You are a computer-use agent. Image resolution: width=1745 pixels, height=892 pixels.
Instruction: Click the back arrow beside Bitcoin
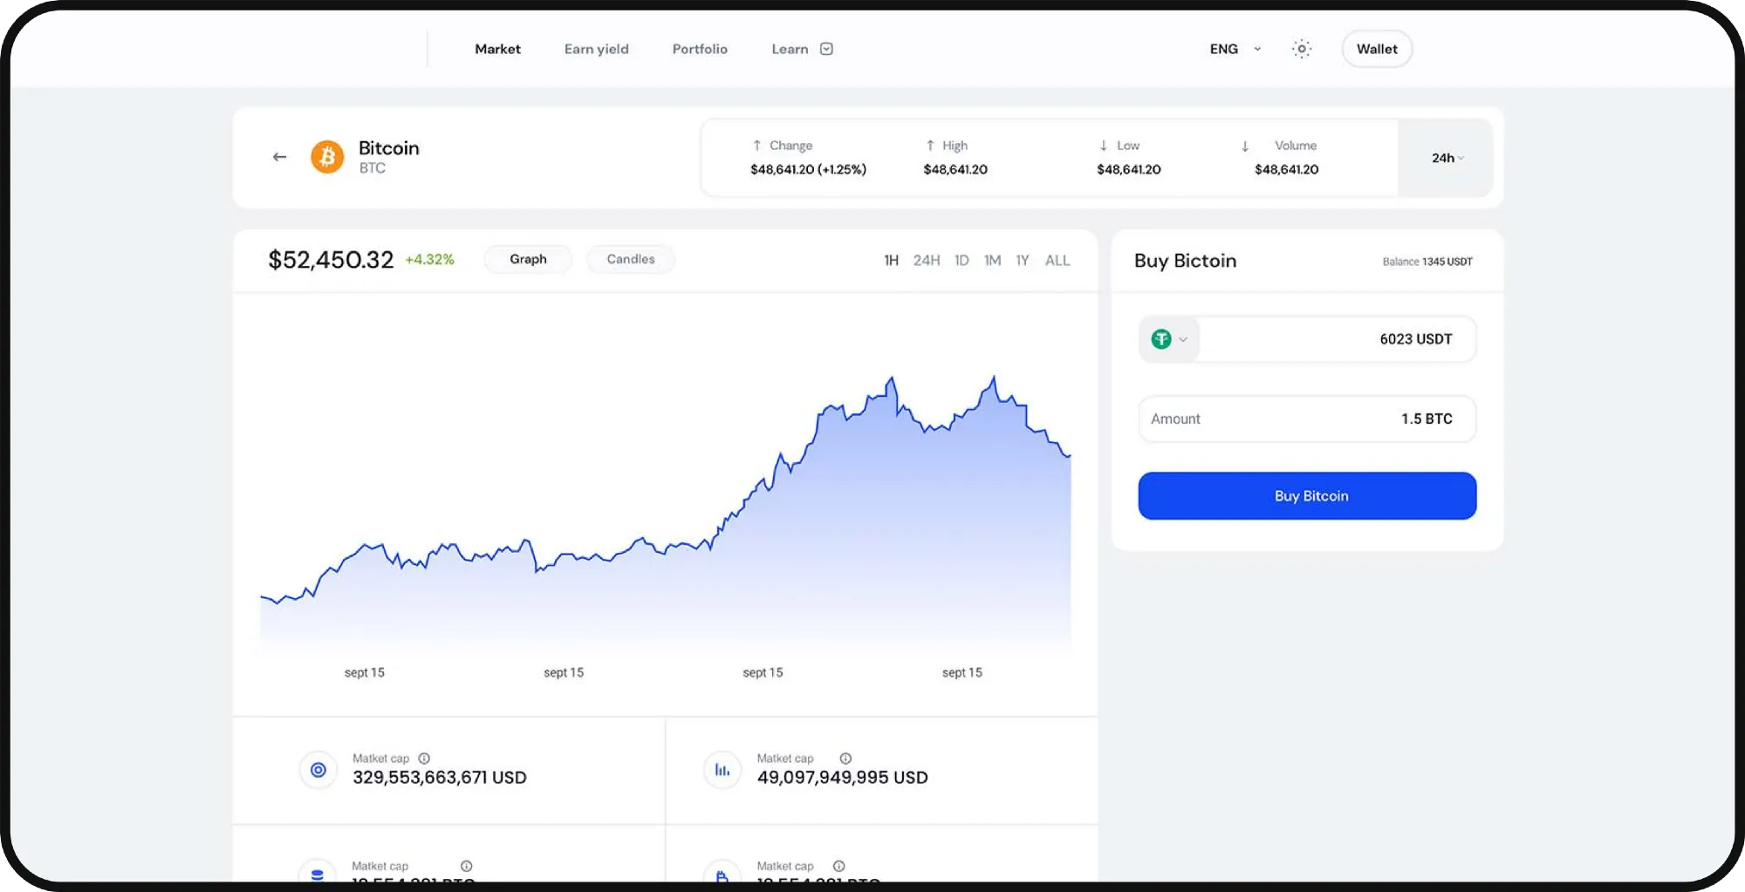pyautogui.click(x=279, y=157)
